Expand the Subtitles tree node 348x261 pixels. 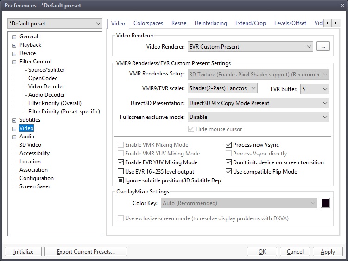[14, 120]
